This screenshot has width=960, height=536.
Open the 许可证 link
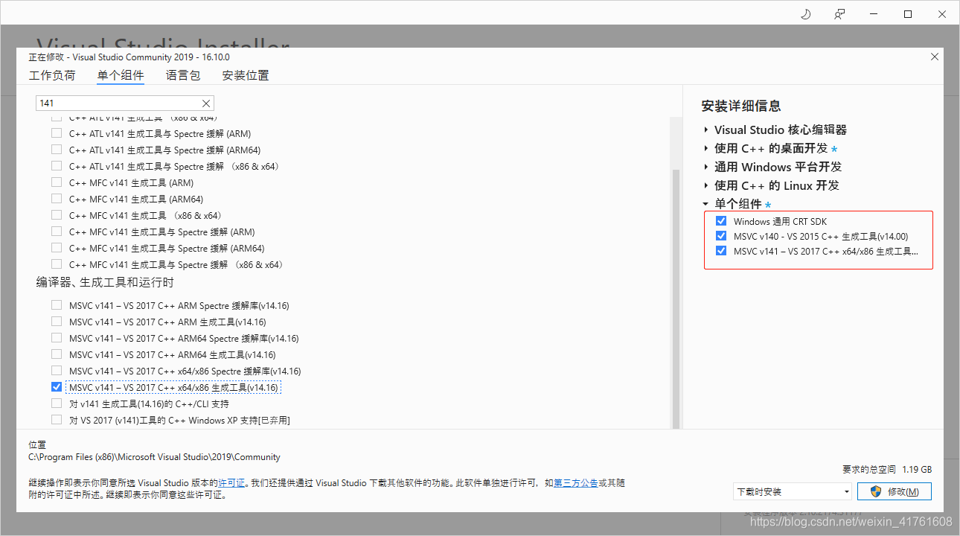click(x=231, y=483)
